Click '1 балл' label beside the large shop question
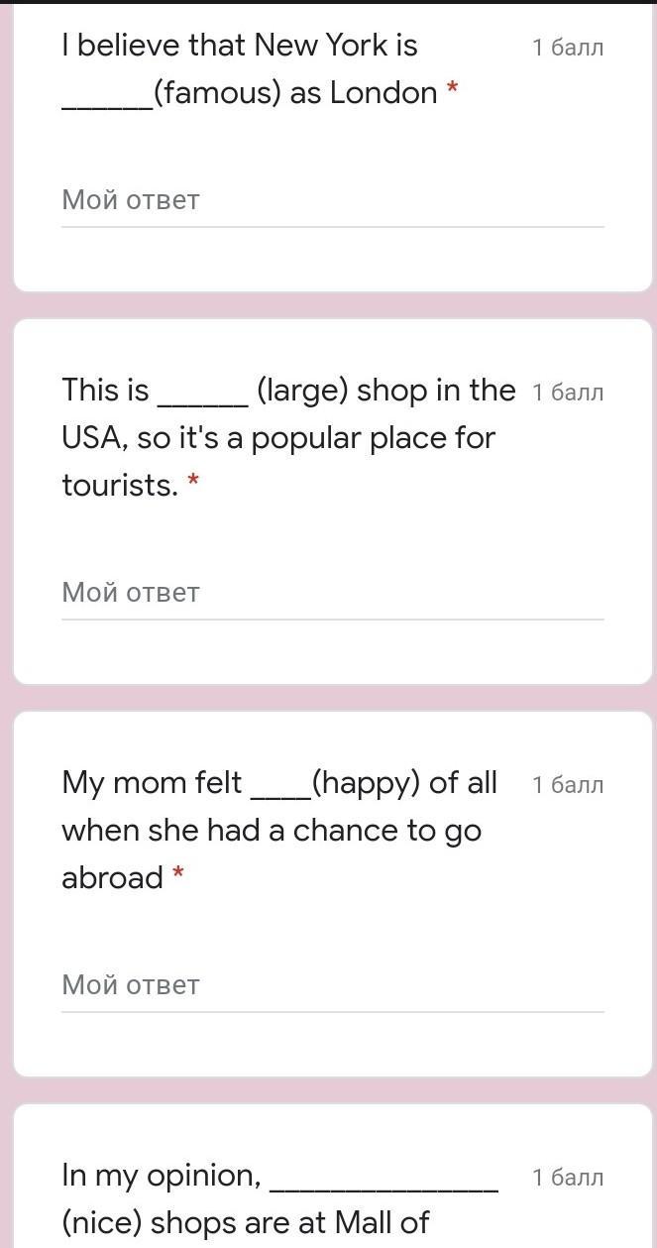The image size is (657, 1248). point(567,393)
